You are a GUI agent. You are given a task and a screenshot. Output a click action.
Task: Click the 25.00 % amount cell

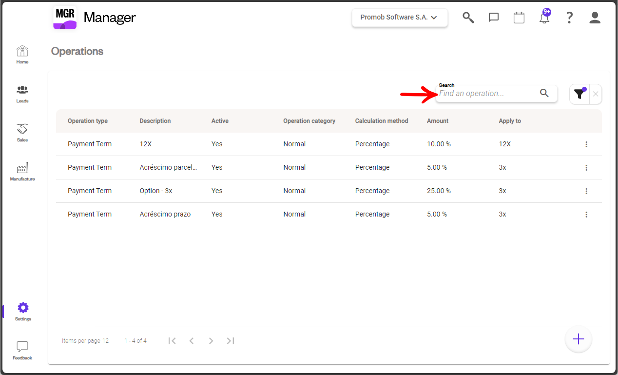point(439,191)
